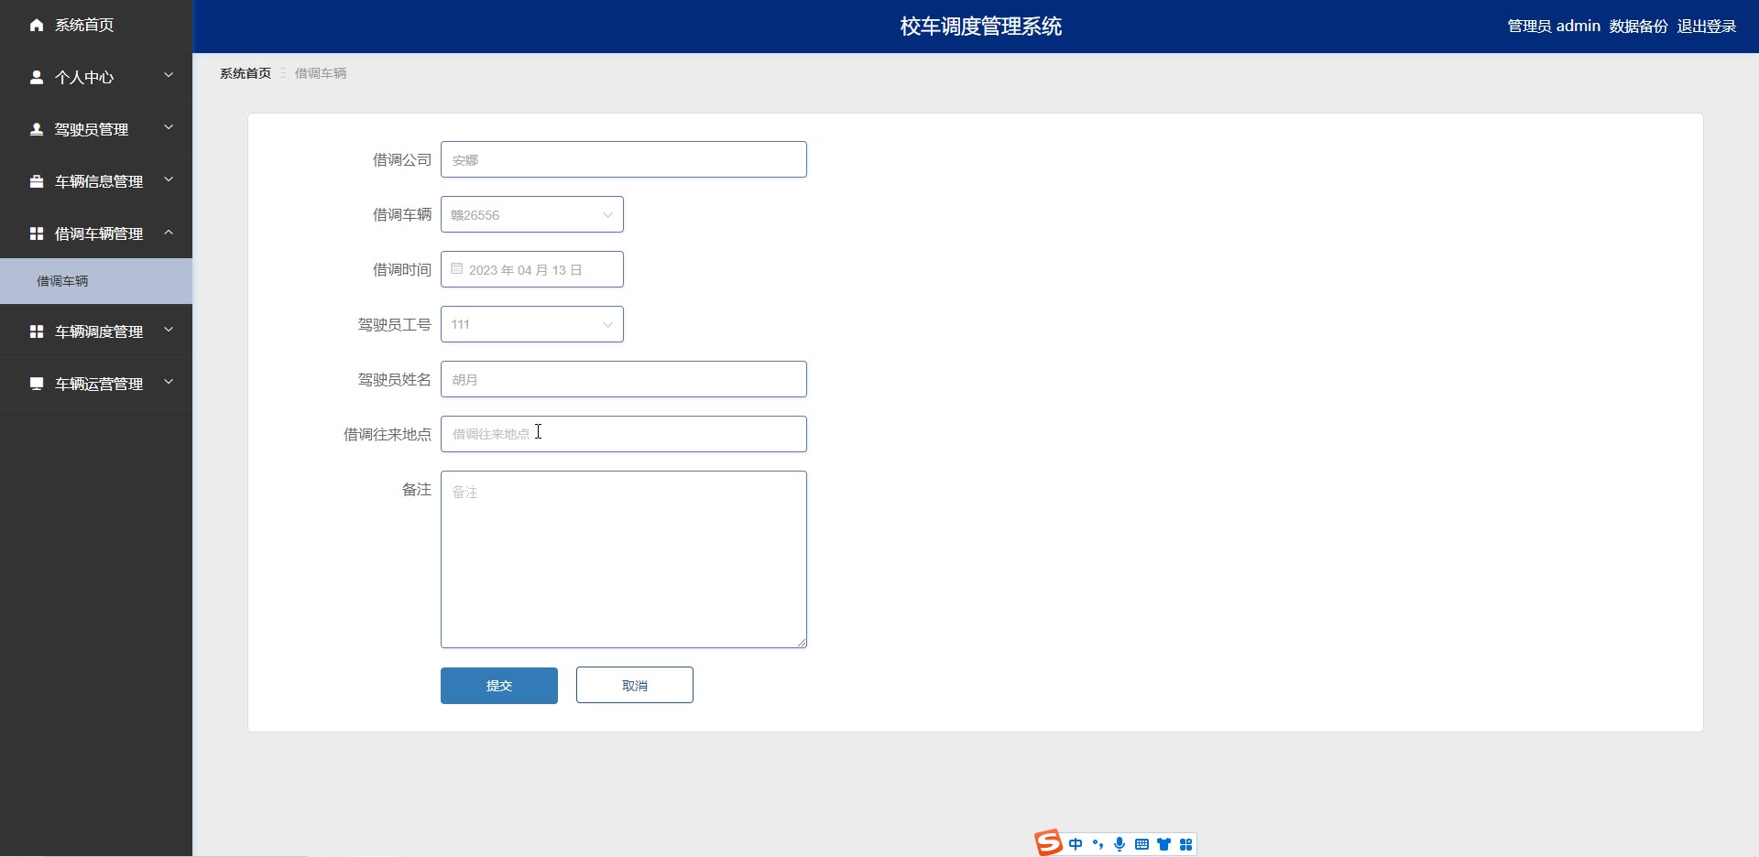1759x857 pixels.
Task: Click the driver icon for 驾驶员管理
Action: 37,130
